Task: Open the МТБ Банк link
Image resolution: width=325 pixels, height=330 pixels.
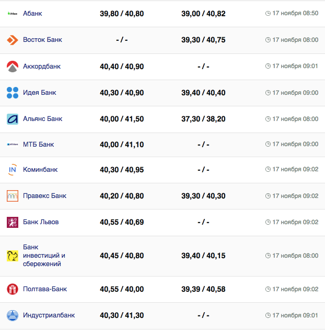Action: pyautogui.click(x=38, y=144)
